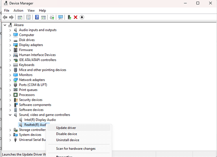This screenshot has height=157, width=217.
Task: Select the Aksara computer name label
Action: tap(19, 25)
